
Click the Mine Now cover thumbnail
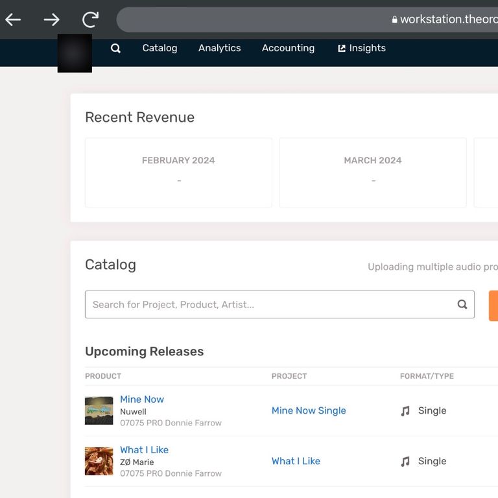99,410
